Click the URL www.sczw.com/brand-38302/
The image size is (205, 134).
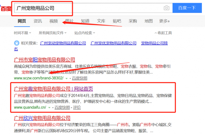click(39, 78)
